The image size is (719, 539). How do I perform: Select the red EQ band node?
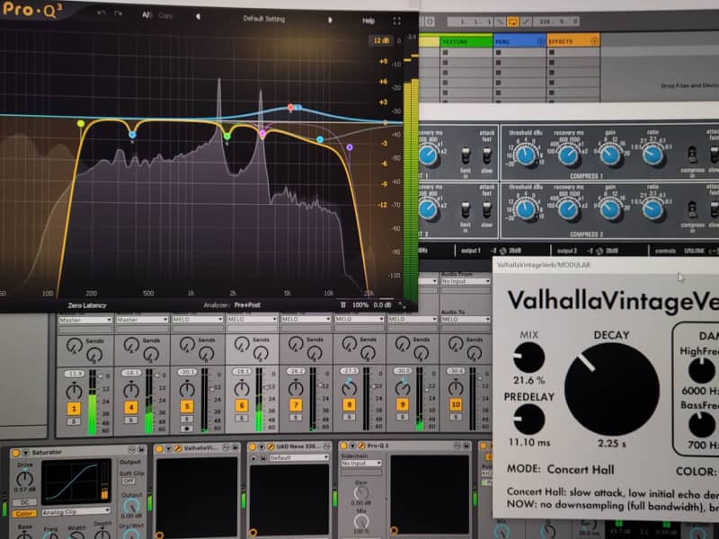[290, 107]
